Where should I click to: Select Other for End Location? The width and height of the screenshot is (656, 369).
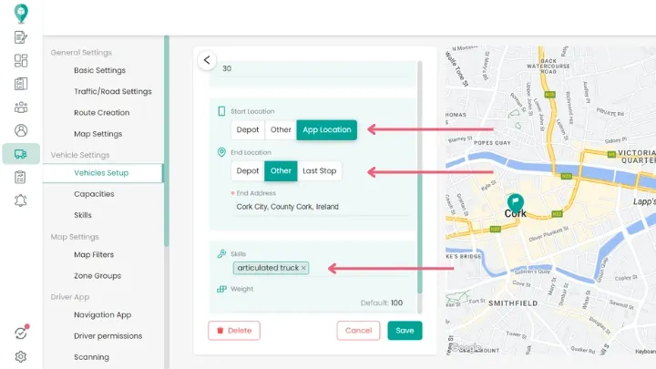coord(281,170)
